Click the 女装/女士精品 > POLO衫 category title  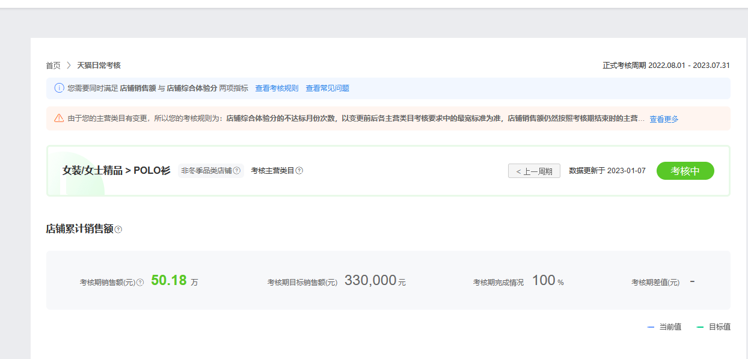[117, 171]
